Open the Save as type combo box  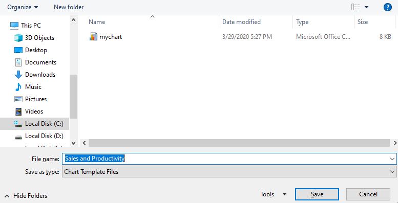click(229, 172)
